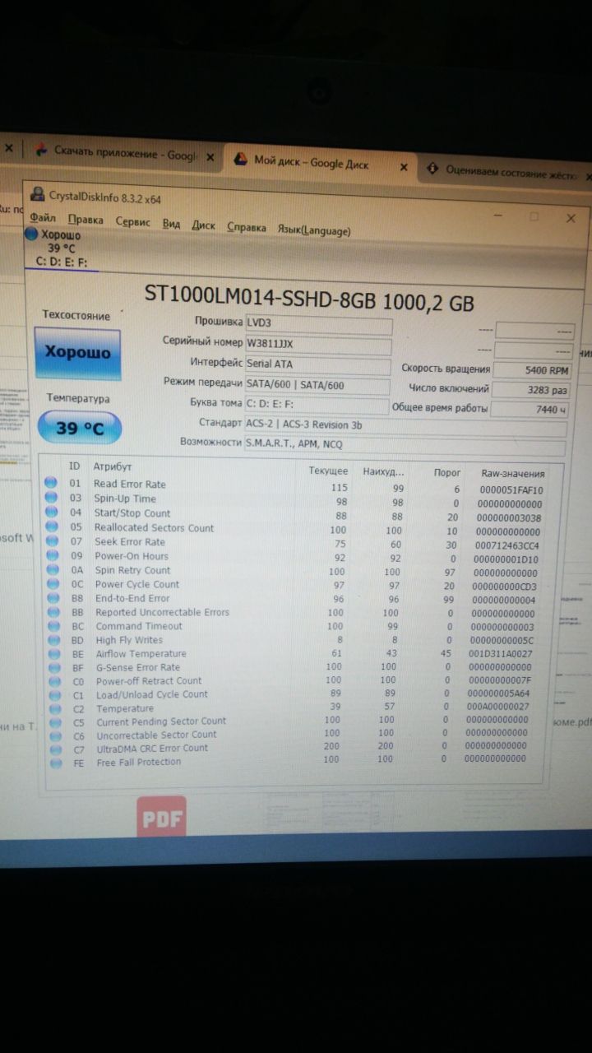
Task: Open the Сервис menu
Action: pos(132,222)
